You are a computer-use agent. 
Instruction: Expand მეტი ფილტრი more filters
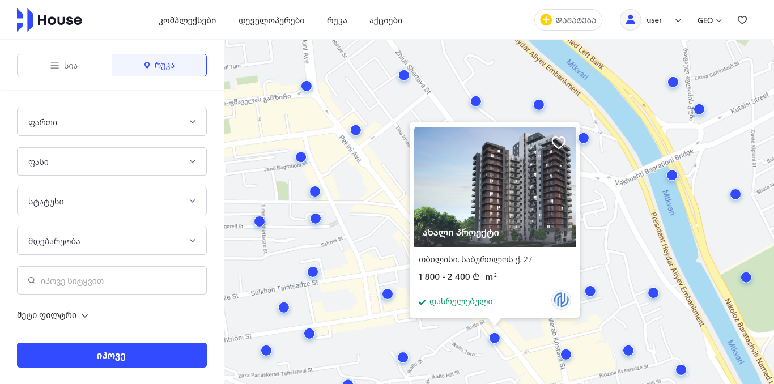(53, 315)
